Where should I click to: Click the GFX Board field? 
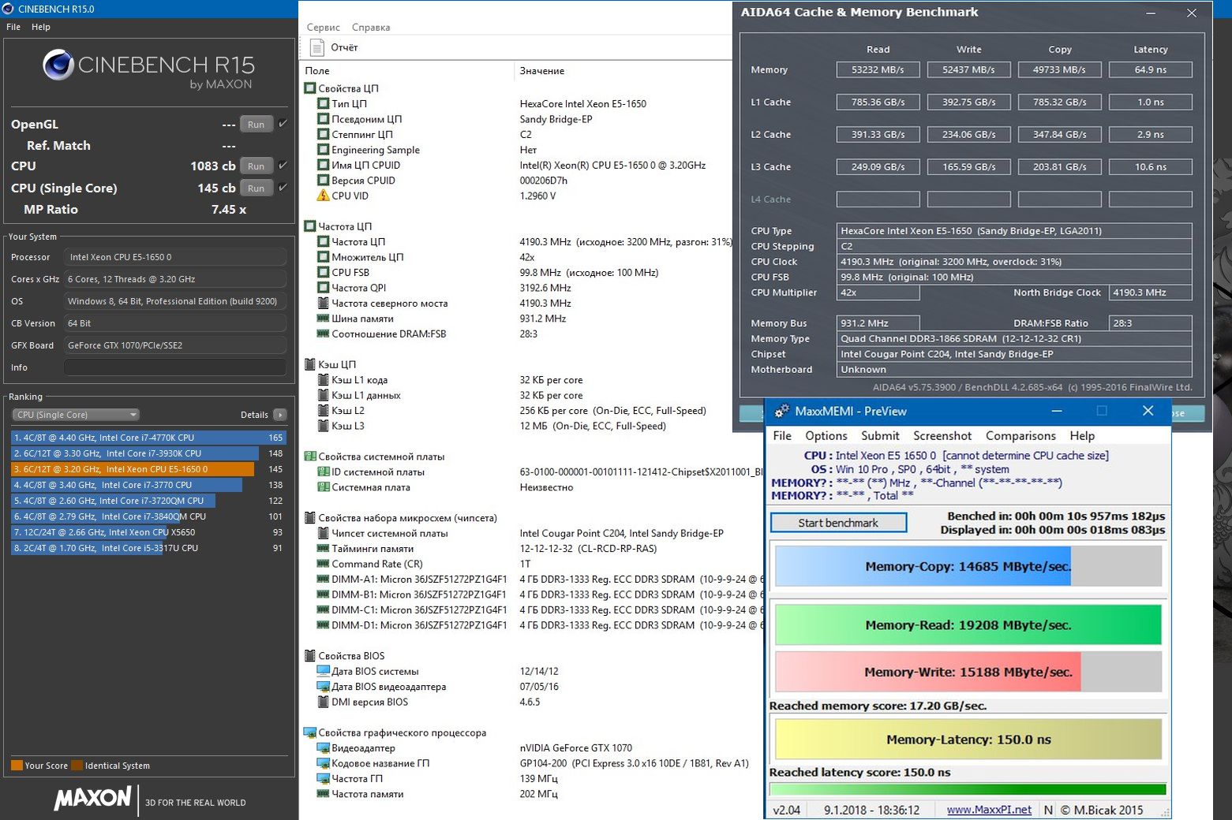175,345
